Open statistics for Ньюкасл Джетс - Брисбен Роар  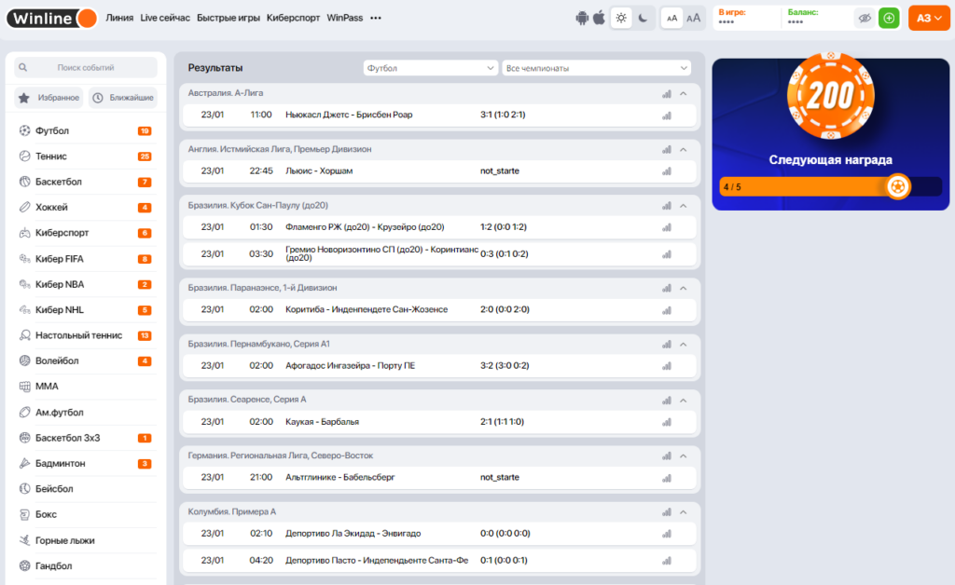click(x=667, y=115)
